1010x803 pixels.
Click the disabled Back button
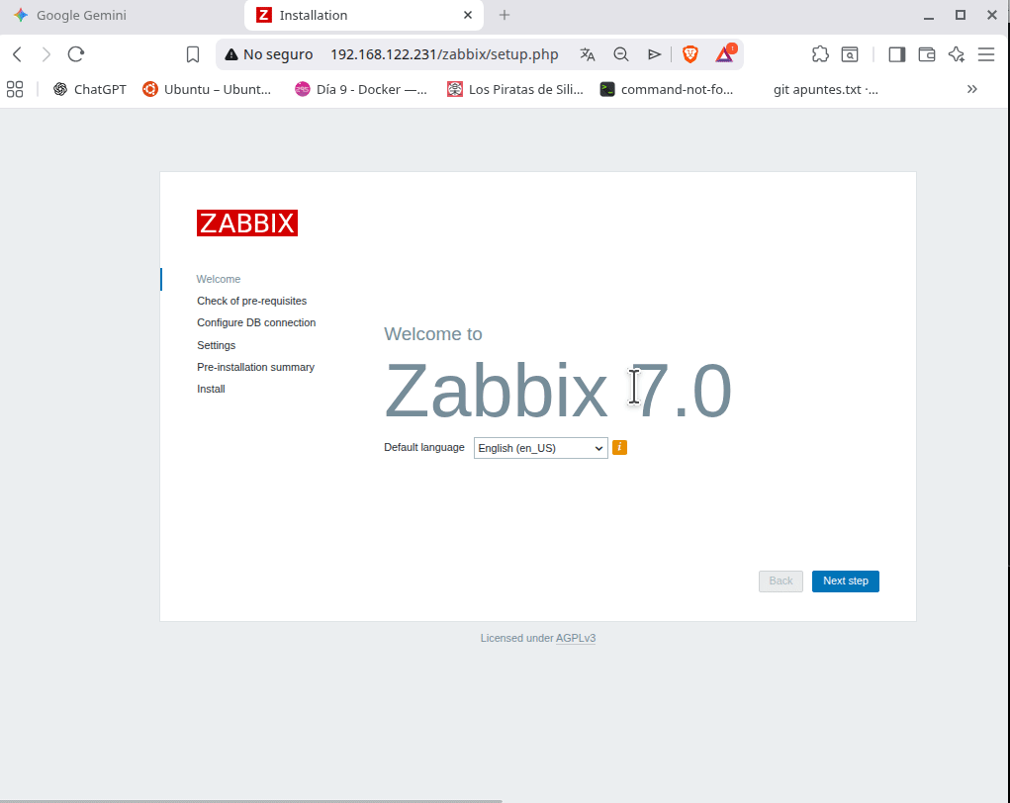(780, 580)
